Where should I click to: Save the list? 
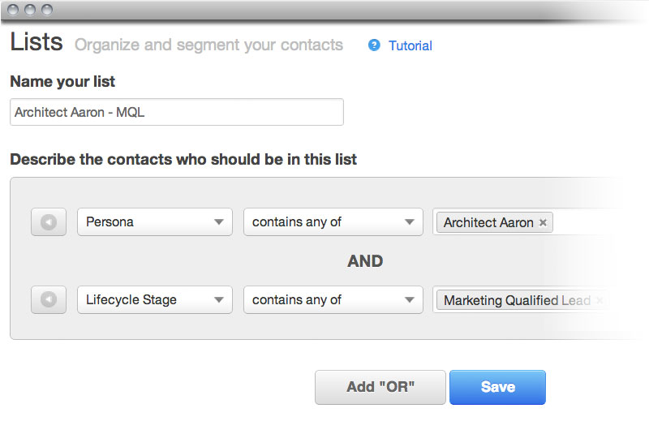click(x=497, y=387)
